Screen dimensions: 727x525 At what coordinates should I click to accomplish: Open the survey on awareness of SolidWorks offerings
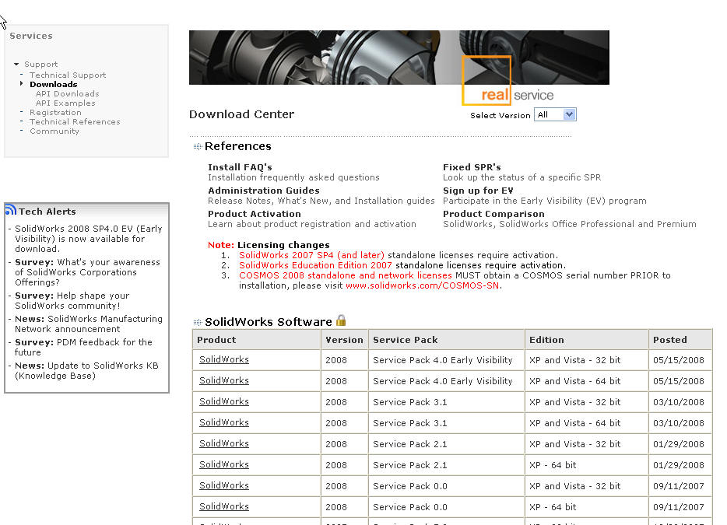coord(88,272)
